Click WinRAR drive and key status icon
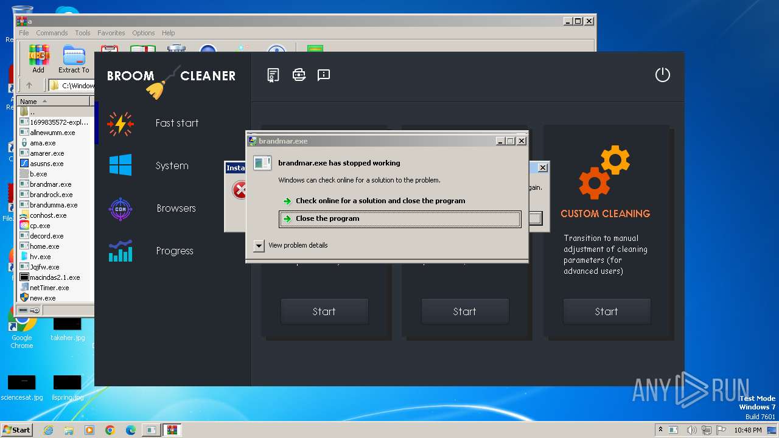The image size is (779, 438). click(29, 310)
